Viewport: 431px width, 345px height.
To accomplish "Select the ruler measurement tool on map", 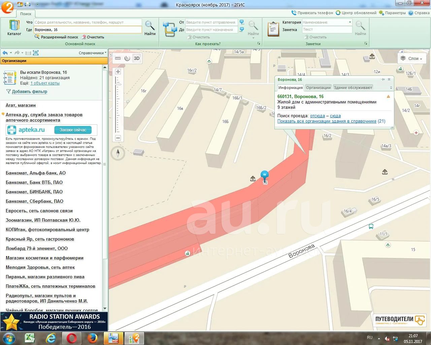I will click(118, 58).
